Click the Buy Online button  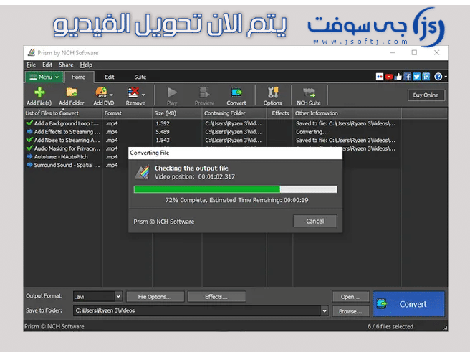click(x=426, y=95)
